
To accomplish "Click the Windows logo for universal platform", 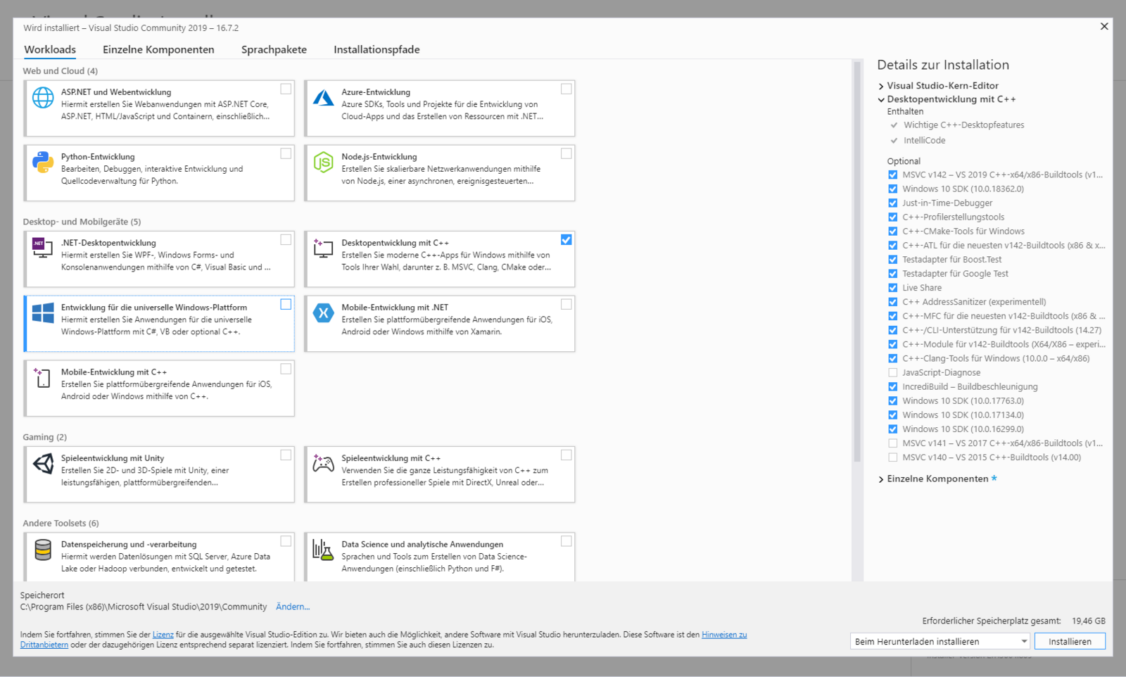I will 43,313.
